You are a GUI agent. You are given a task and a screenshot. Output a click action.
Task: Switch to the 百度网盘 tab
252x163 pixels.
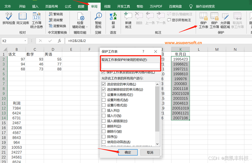click(175, 6)
